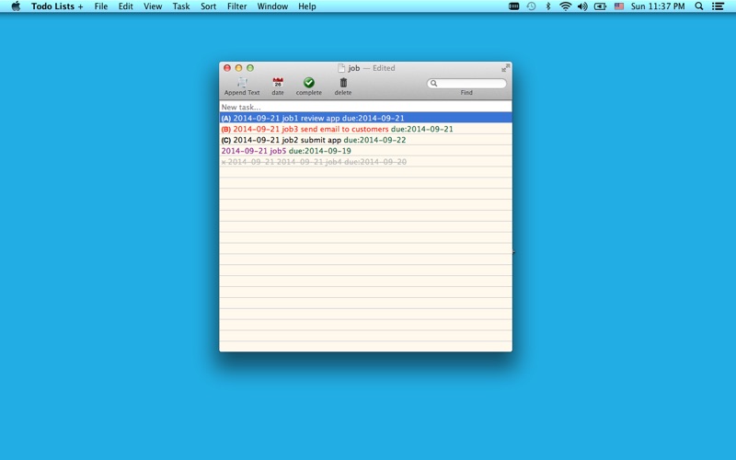Open the Window menu

click(272, 6)
